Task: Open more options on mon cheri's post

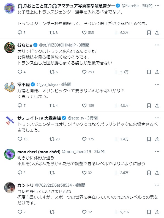Action: pos(157,152)
